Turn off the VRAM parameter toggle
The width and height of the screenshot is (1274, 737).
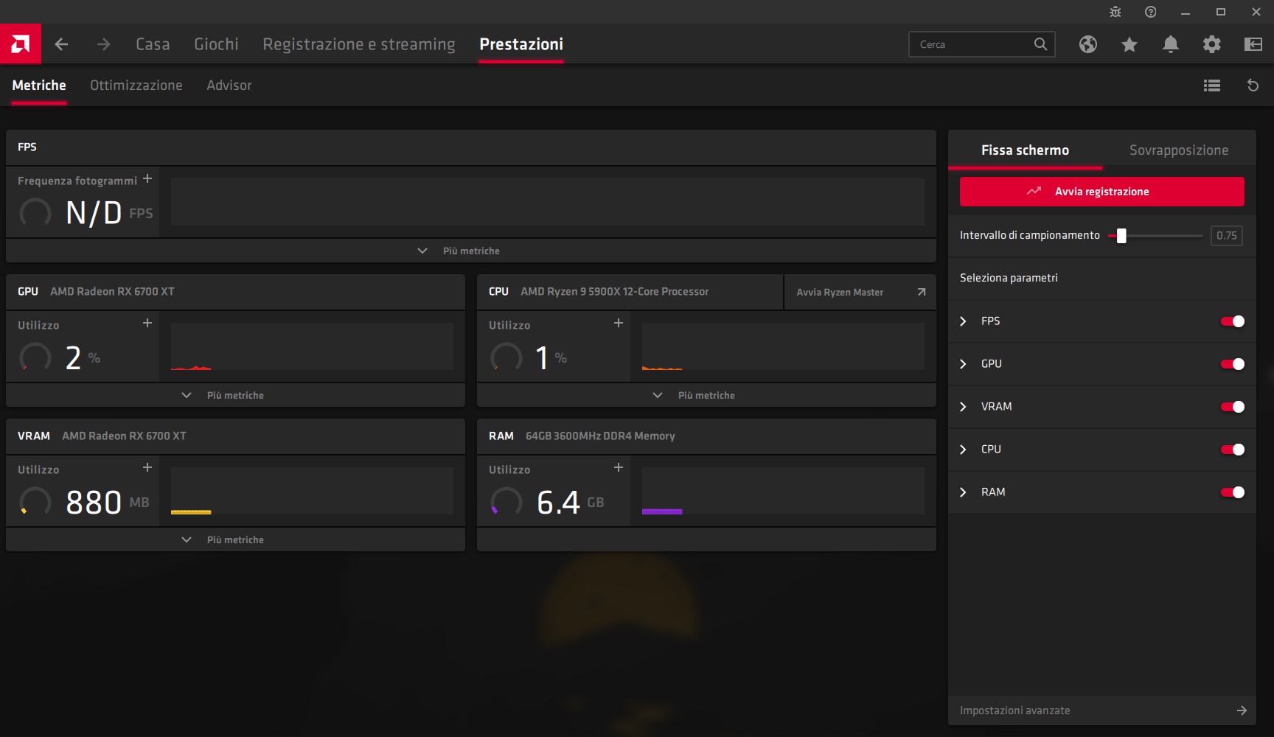coord(1232,407)
